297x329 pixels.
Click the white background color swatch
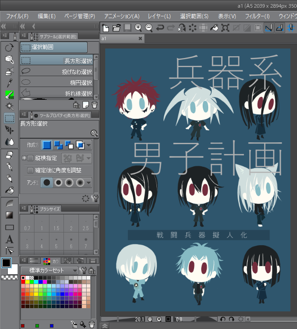(x=14, y=270)
